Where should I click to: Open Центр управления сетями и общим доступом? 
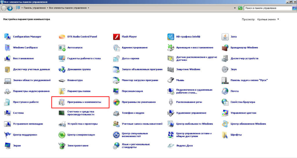(194, 135)
